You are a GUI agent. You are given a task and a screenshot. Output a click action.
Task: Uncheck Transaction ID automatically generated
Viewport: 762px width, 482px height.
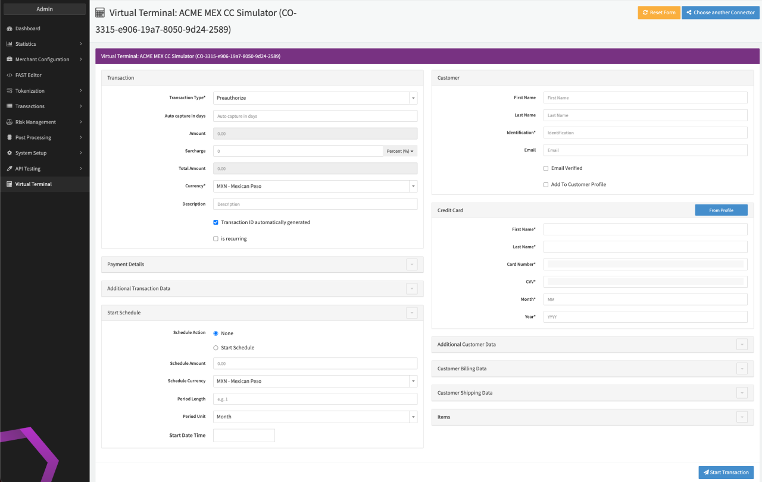(216, 222)
